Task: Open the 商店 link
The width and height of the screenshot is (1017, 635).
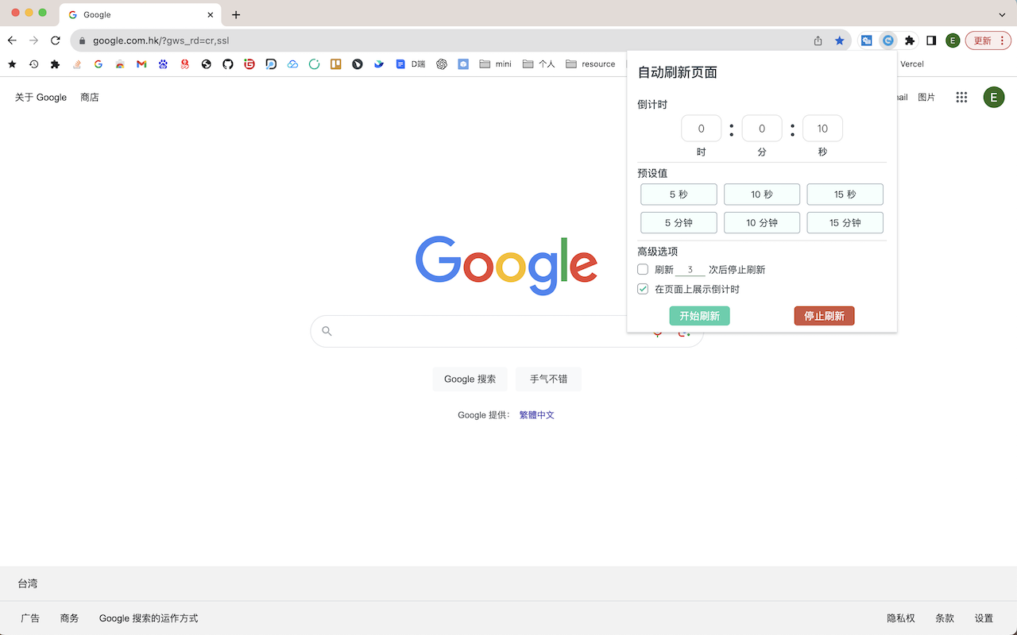Action: click(x=90, y=97)
